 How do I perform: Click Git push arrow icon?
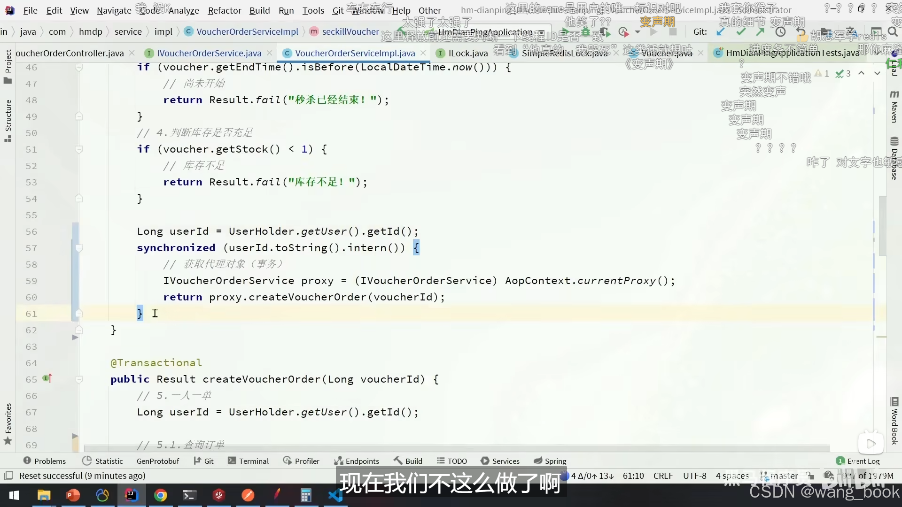coord(760,32)
